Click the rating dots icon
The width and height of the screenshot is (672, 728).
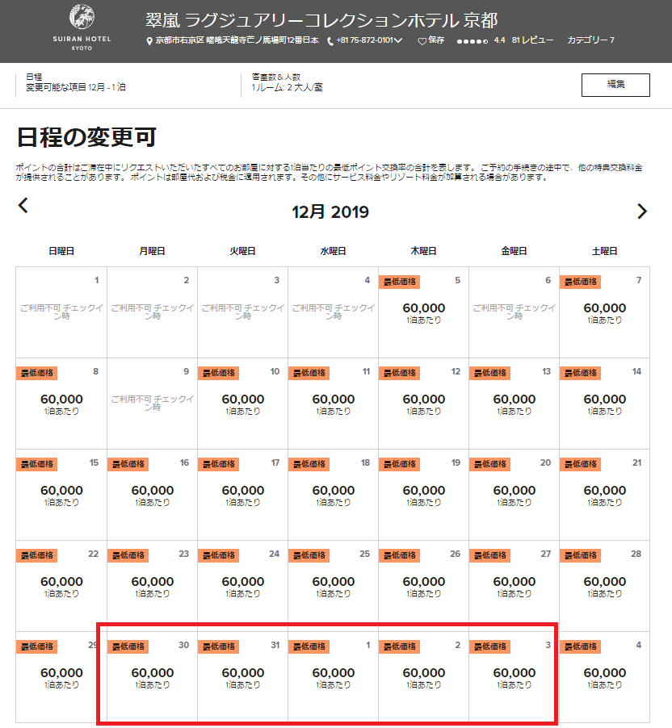[472, 41]
